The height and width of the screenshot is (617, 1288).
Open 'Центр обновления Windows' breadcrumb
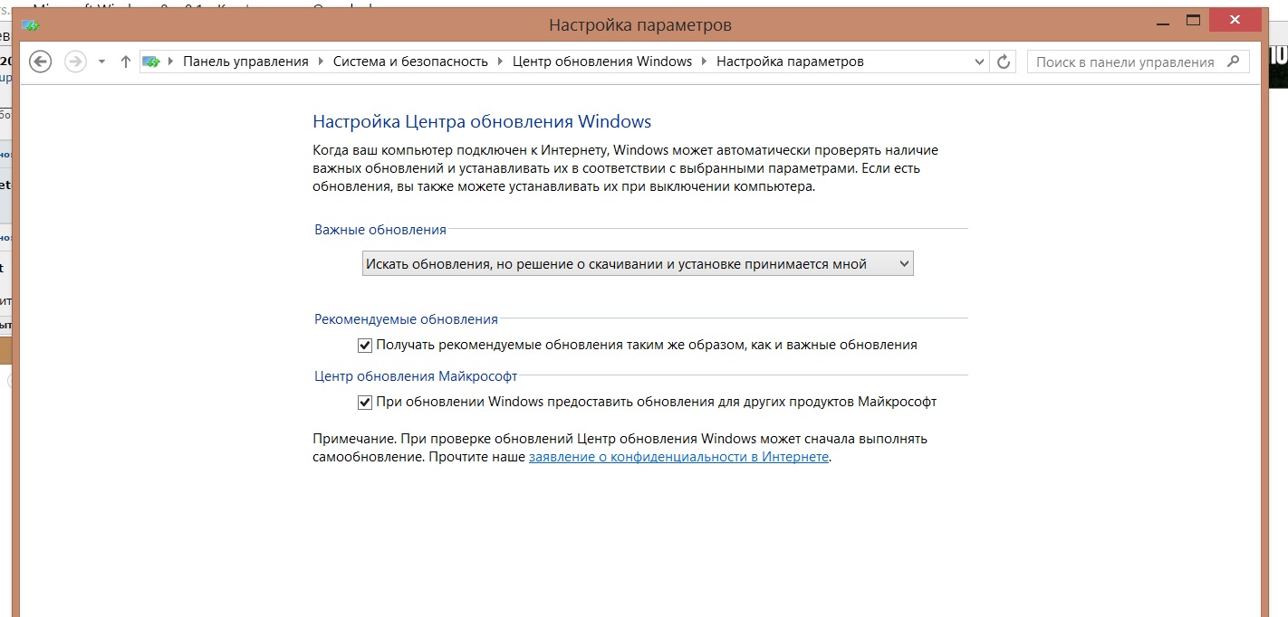click(x=602, y=62)
